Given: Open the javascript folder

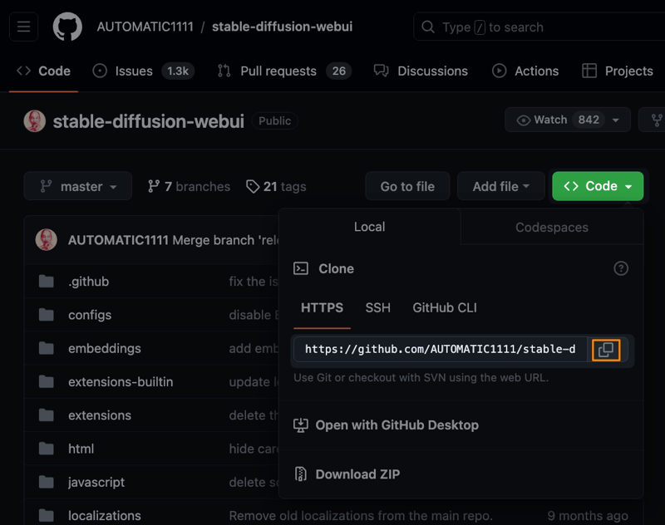Looking at the screenshot, I should pos(96,482).
